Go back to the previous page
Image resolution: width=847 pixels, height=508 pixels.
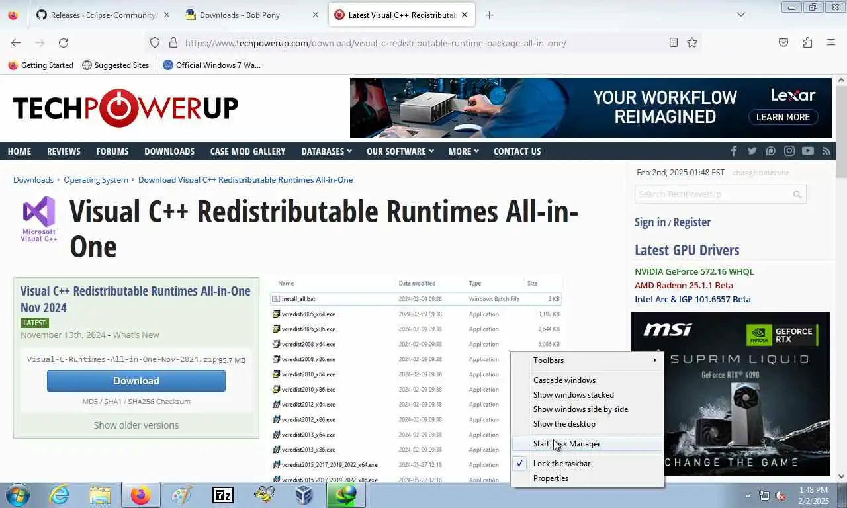pyautogui.click(x=16, y=42)
